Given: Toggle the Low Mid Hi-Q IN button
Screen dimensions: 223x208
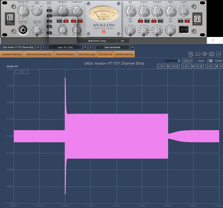Looking at the screenshot, I should [x=140, y=21].
